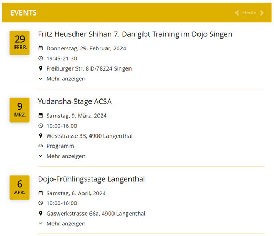This screenshot has width=274, height=236.
Task: Select the text Samstag, 6. April, 2024
Action: pyautogui.click(x=76, y=193)
